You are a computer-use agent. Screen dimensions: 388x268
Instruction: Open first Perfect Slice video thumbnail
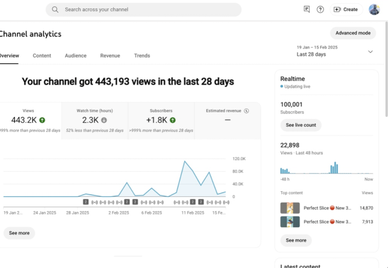point(290,208)
